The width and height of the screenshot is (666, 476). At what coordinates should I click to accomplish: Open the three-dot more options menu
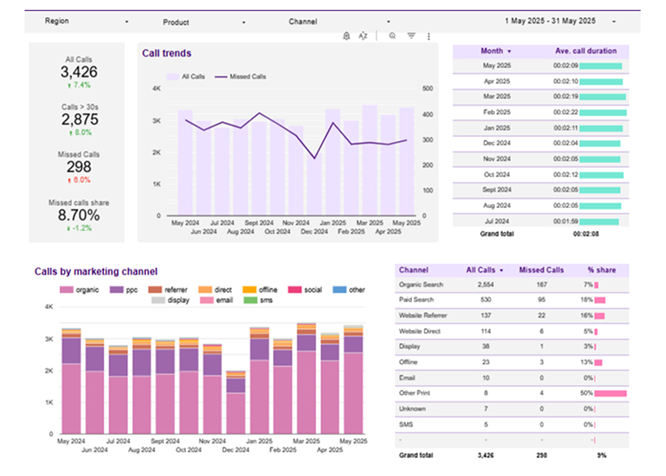(428, 35)
